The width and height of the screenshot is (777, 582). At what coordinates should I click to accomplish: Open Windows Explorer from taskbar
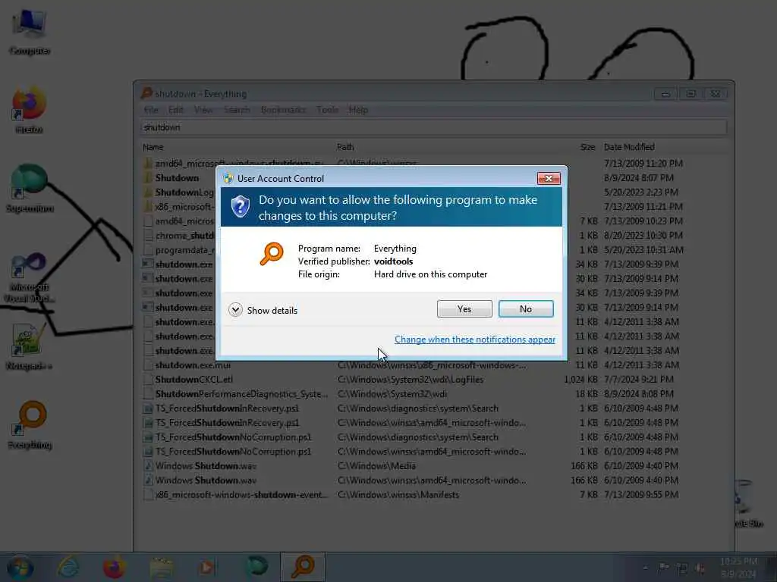(x=161, y=567)
